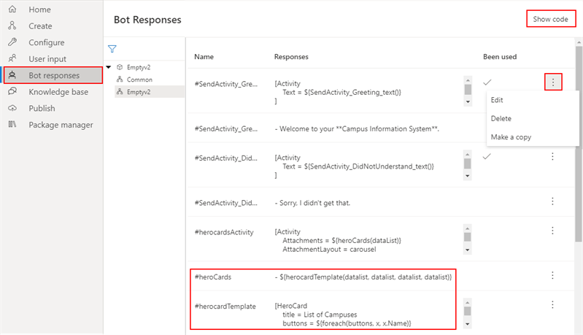Click the User input icon
583x335 pixels.
[x=12, y=59]
